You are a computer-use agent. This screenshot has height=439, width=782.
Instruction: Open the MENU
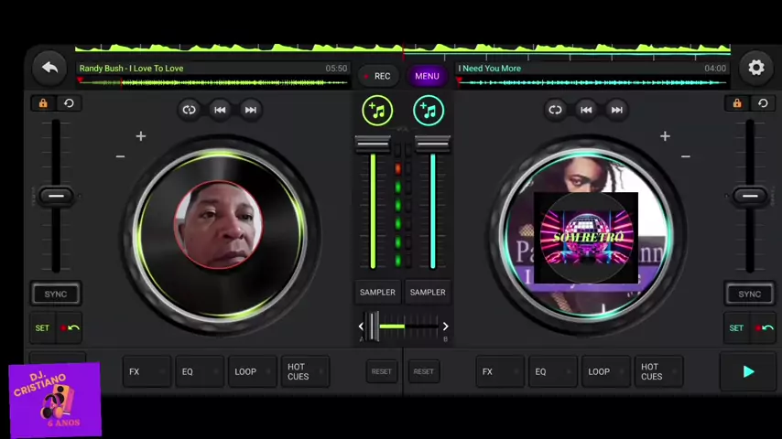pyautogui.click(x=427, y=76)
